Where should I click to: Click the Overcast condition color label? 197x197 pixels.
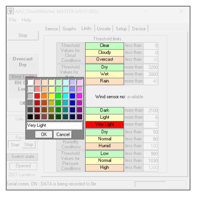pos(105,60)
